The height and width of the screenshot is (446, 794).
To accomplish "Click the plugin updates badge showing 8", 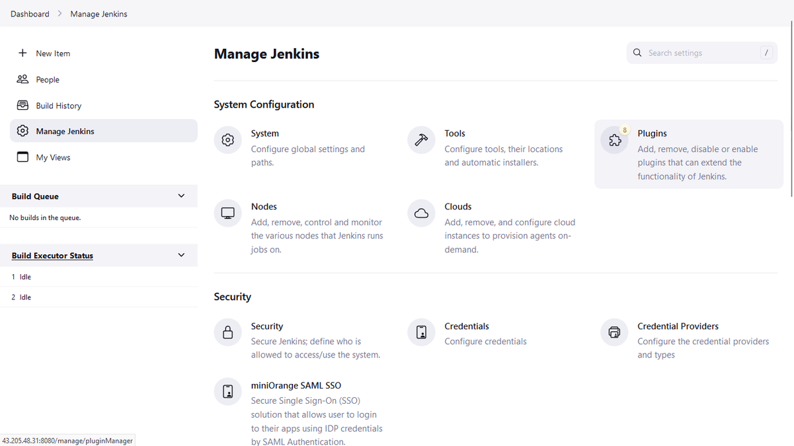I will click(625, 130).
